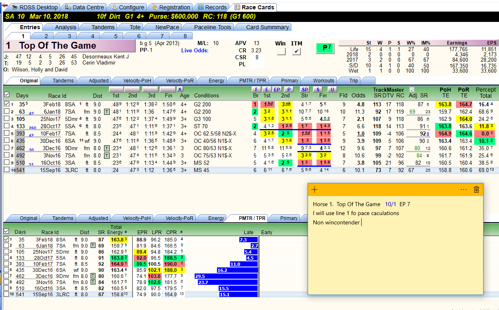Check paceline 5 dated 10Feb17
499x310 pixels.
coord(7,133)
